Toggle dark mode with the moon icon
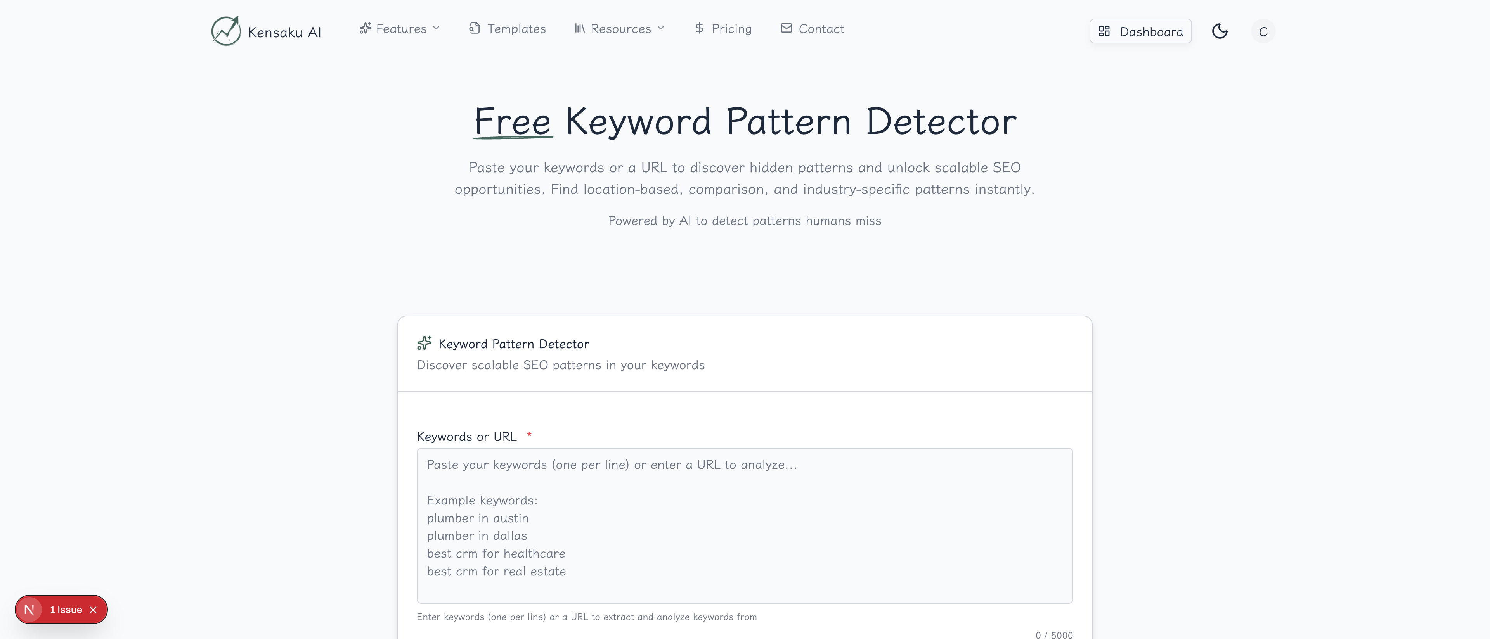 pos(1219,31)
